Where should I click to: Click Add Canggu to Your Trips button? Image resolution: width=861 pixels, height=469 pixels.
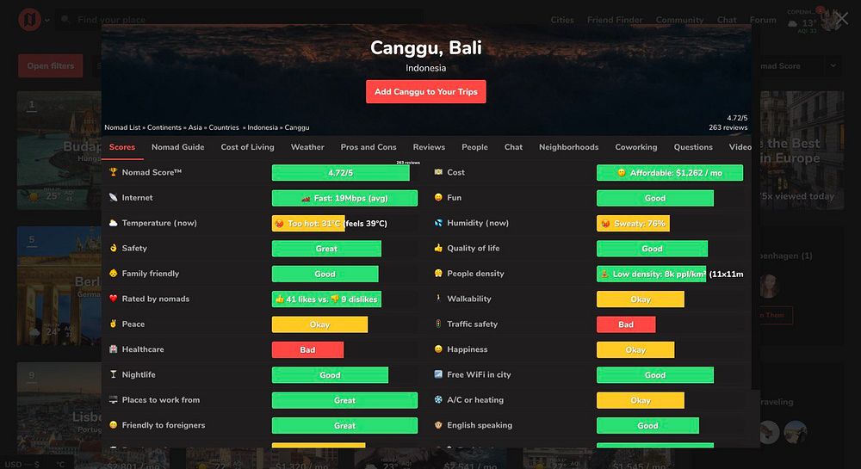click(426, 91)
